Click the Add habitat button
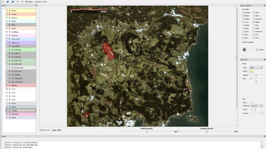This screenshot has height=149, width=266. click(29, 2)
